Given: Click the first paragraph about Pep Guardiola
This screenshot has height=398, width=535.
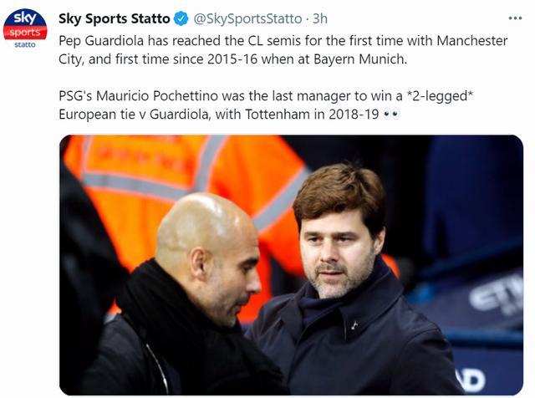Looking at the screenshot, I should pos(284,49).
